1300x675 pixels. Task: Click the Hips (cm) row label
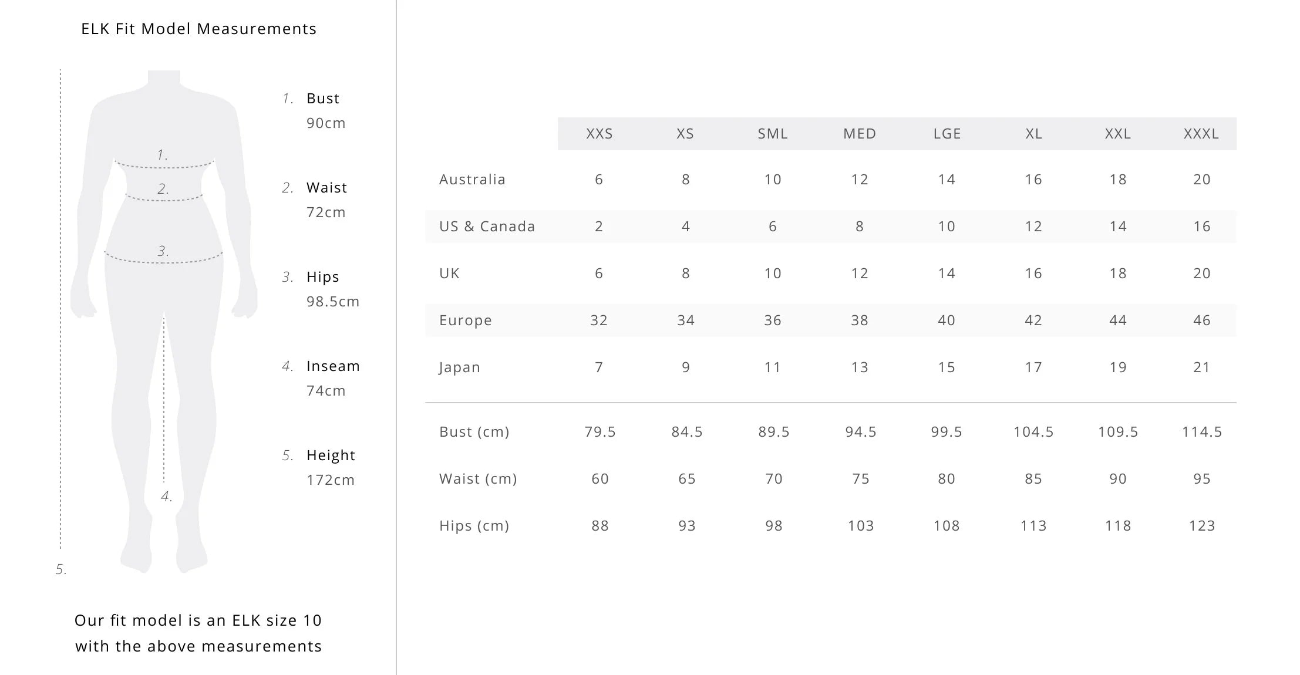(x=474, y=526)
